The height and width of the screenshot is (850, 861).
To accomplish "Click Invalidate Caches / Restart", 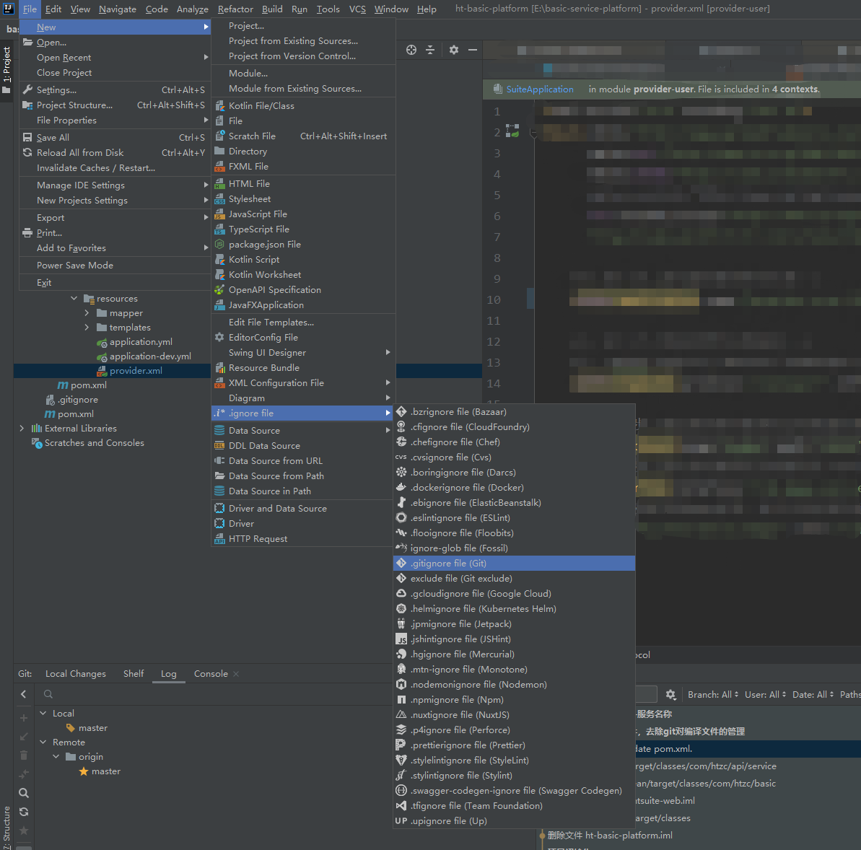I will pos(115,167).
